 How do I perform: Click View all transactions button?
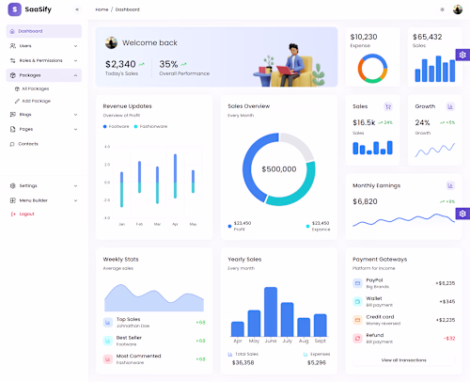[x=403, y=360]
